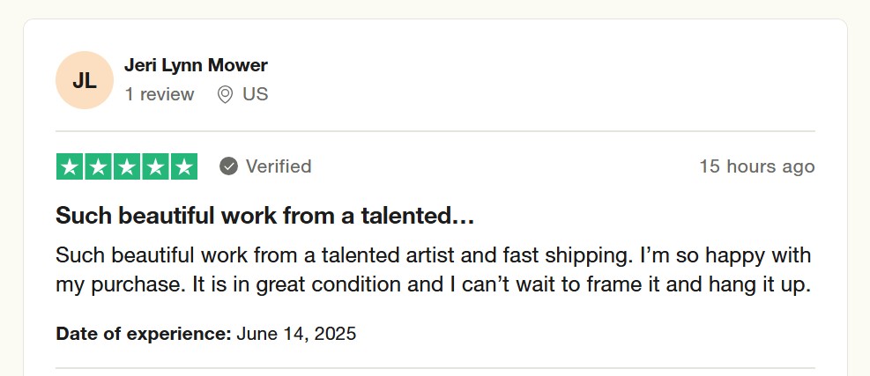The height and width of the screenshot is (376, 870).
Task: Click the "June 14, 2025" date
Action: point(296,334)
